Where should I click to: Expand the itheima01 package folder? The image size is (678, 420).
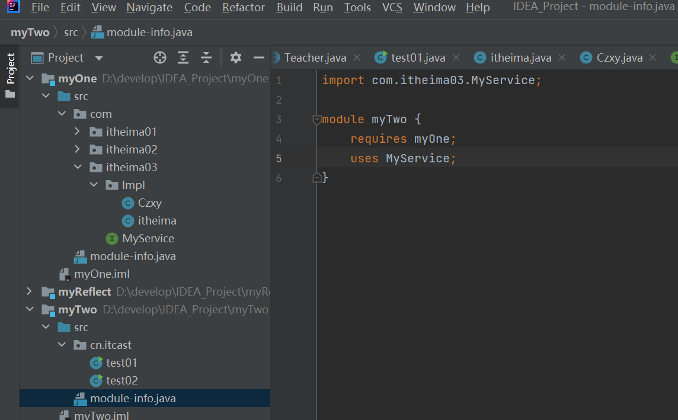pos(78,132)
